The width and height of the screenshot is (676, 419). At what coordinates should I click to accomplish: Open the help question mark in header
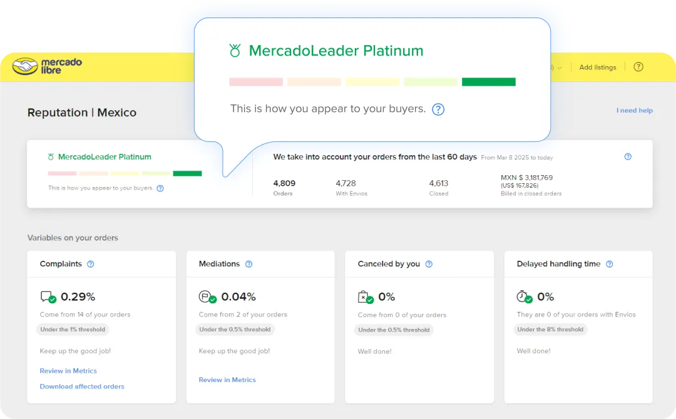[x=638, y=67]
